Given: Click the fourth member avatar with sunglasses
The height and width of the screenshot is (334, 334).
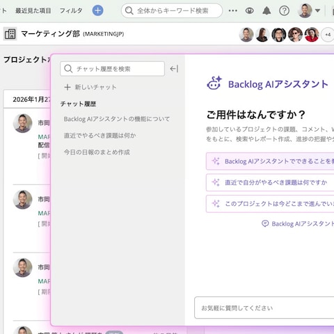Looking at the screenshot, I should click(295, 35).
